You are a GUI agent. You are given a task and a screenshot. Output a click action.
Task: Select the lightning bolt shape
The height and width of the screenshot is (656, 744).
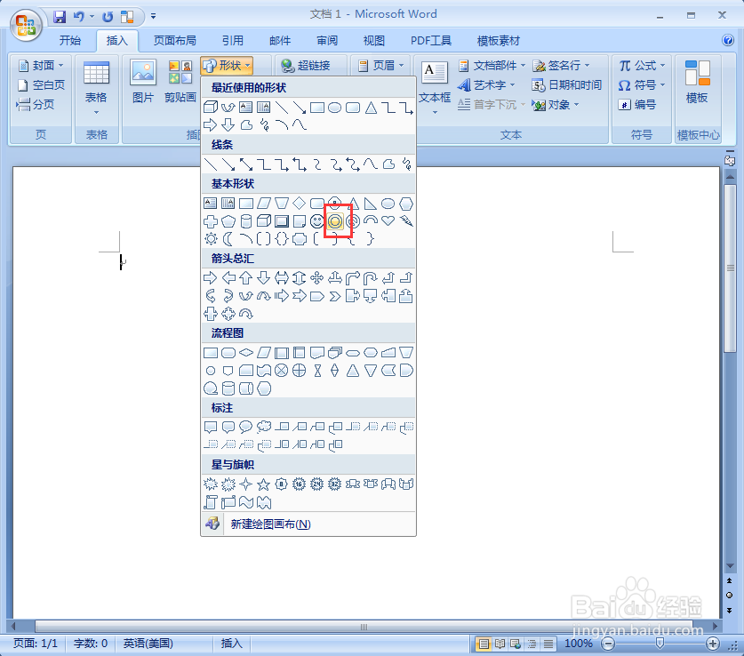(x=406, y=221)
